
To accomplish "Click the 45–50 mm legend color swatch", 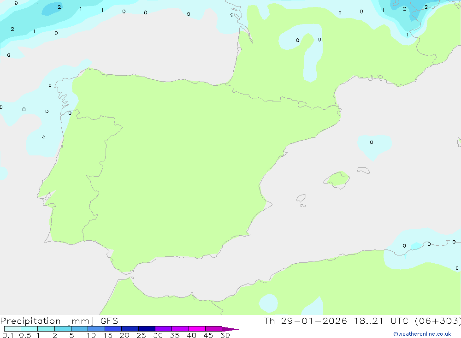I will (x=214, y=329).
